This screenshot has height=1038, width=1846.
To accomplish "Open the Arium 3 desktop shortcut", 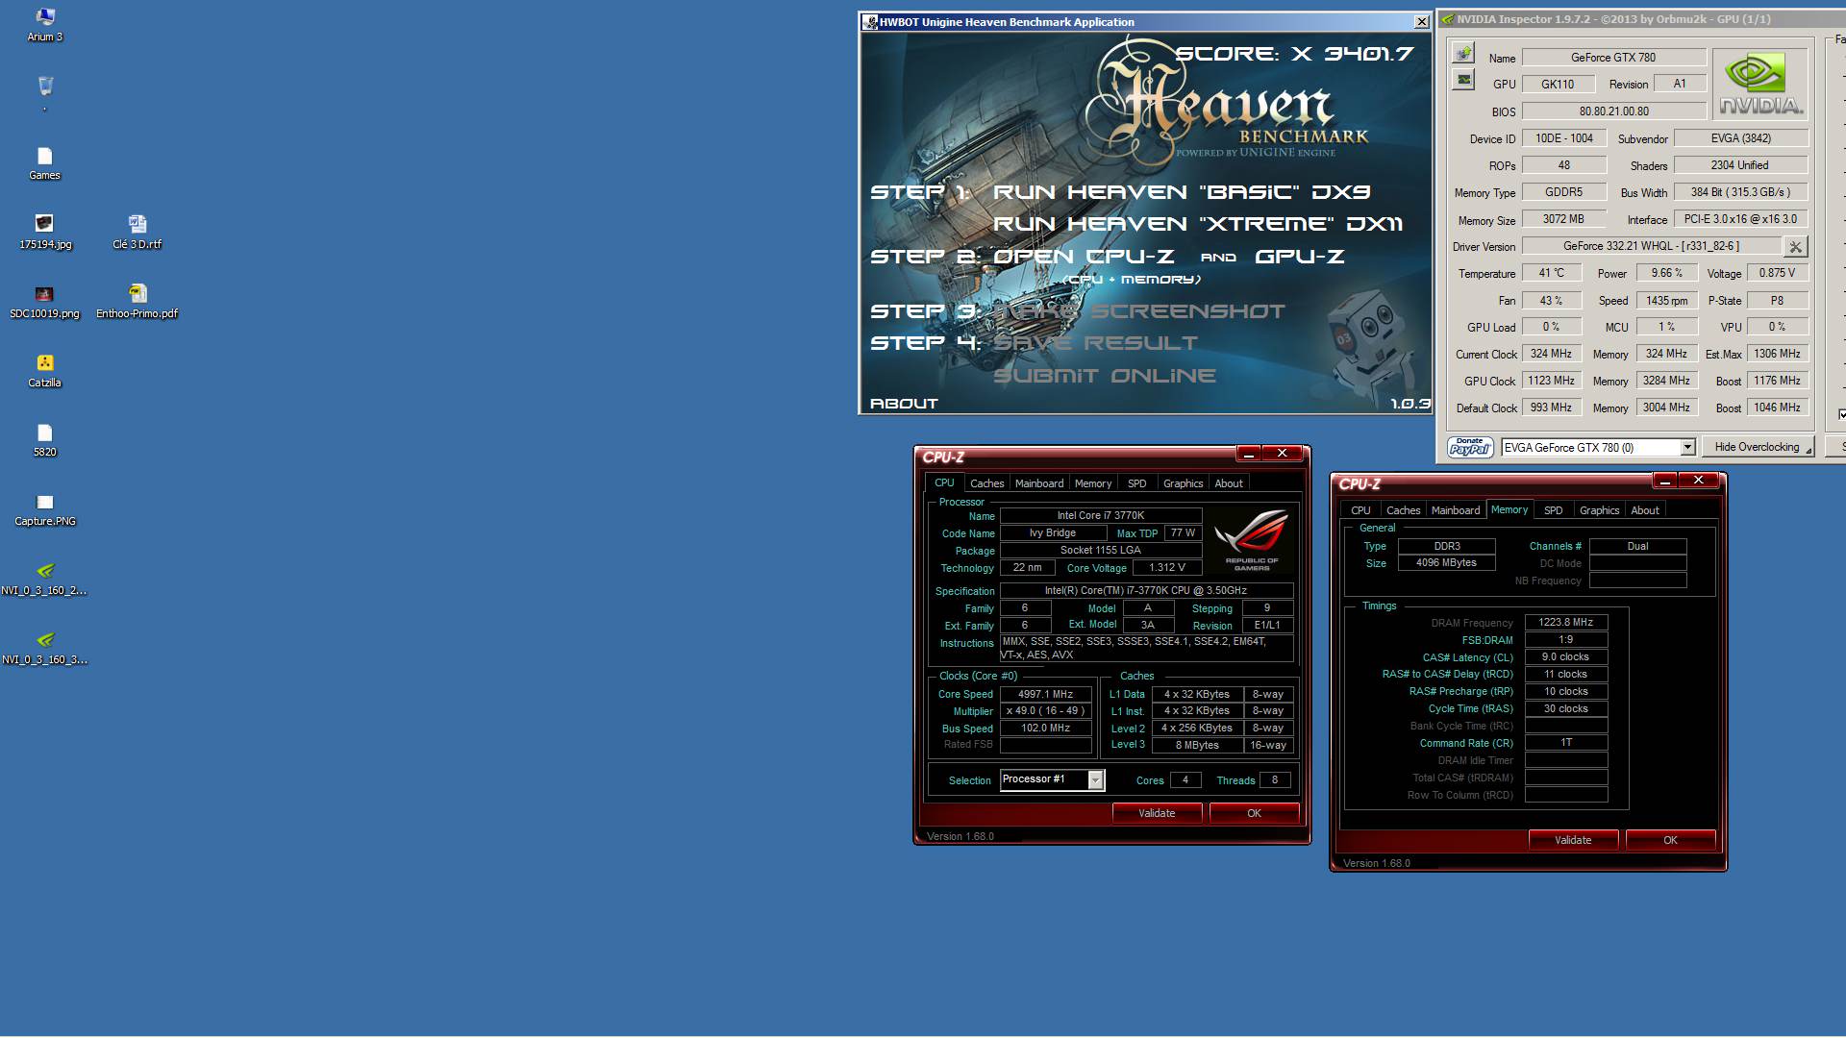I will click(44, 24).
